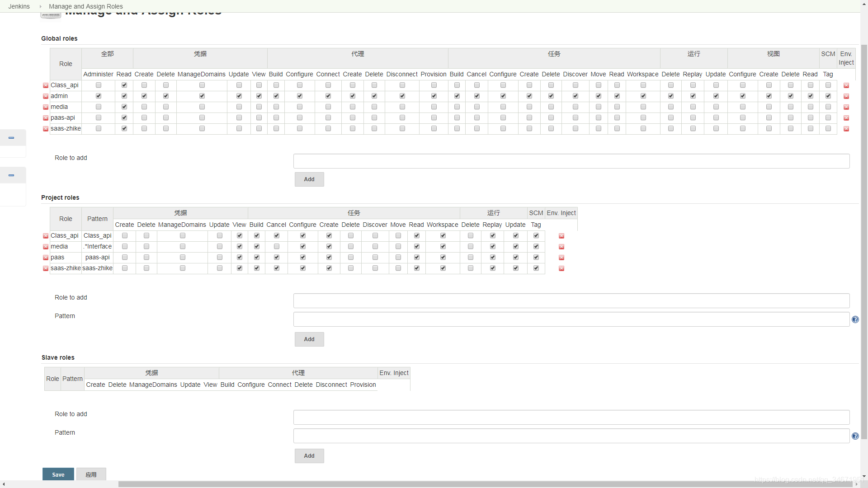Toggle SCM Tag for paas project role

pyautogui.click(x=536, y=257)
